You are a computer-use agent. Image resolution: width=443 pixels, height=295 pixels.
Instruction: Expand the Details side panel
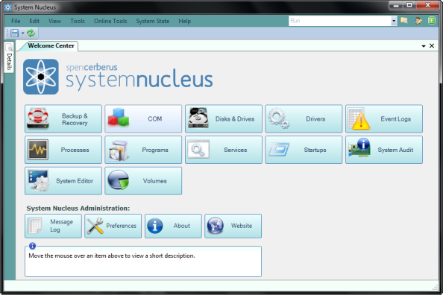click(9, 57)
